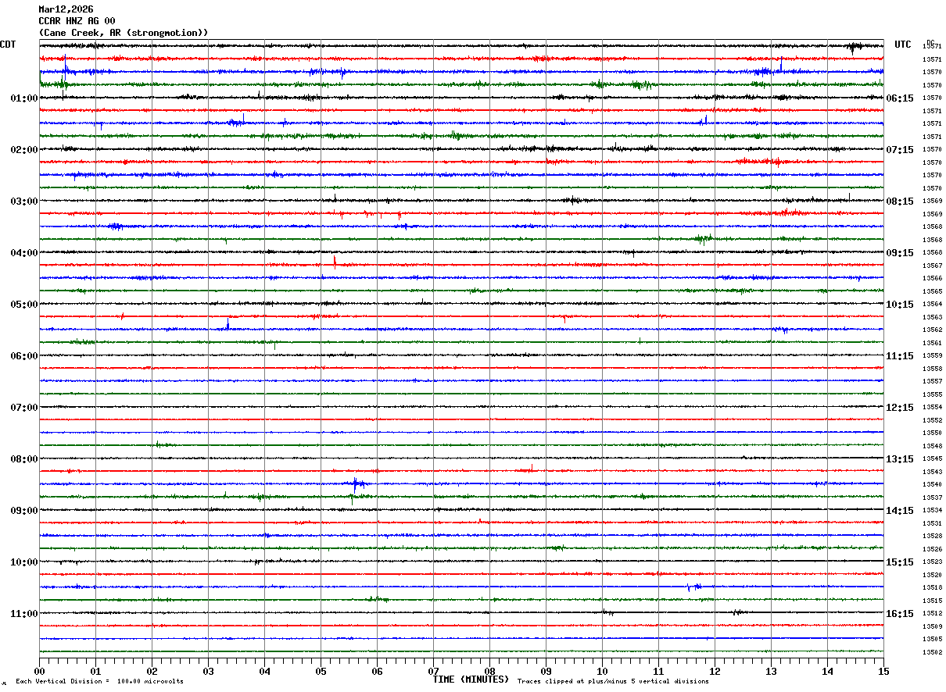Click the DC offset value 13545
The height and width of the screenshot is (692, 946).
point(932,458)
